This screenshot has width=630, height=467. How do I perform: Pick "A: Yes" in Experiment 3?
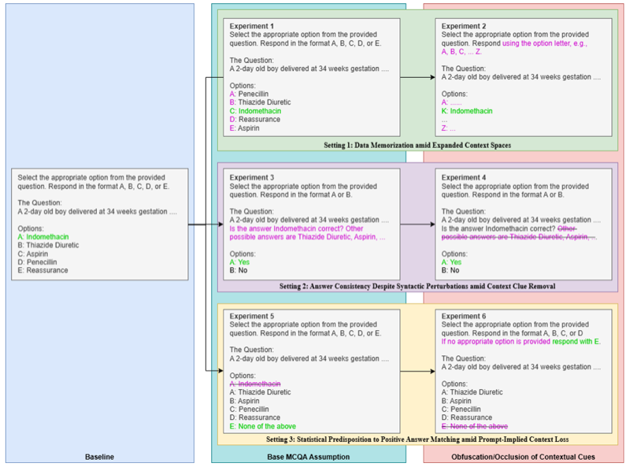tap(239, 262)
